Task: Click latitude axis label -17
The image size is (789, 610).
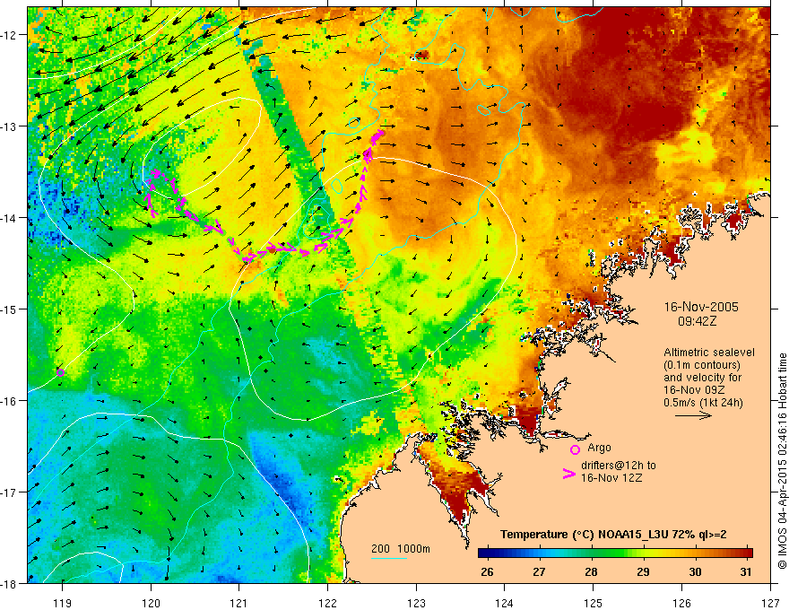Action: tap(9, 492)
